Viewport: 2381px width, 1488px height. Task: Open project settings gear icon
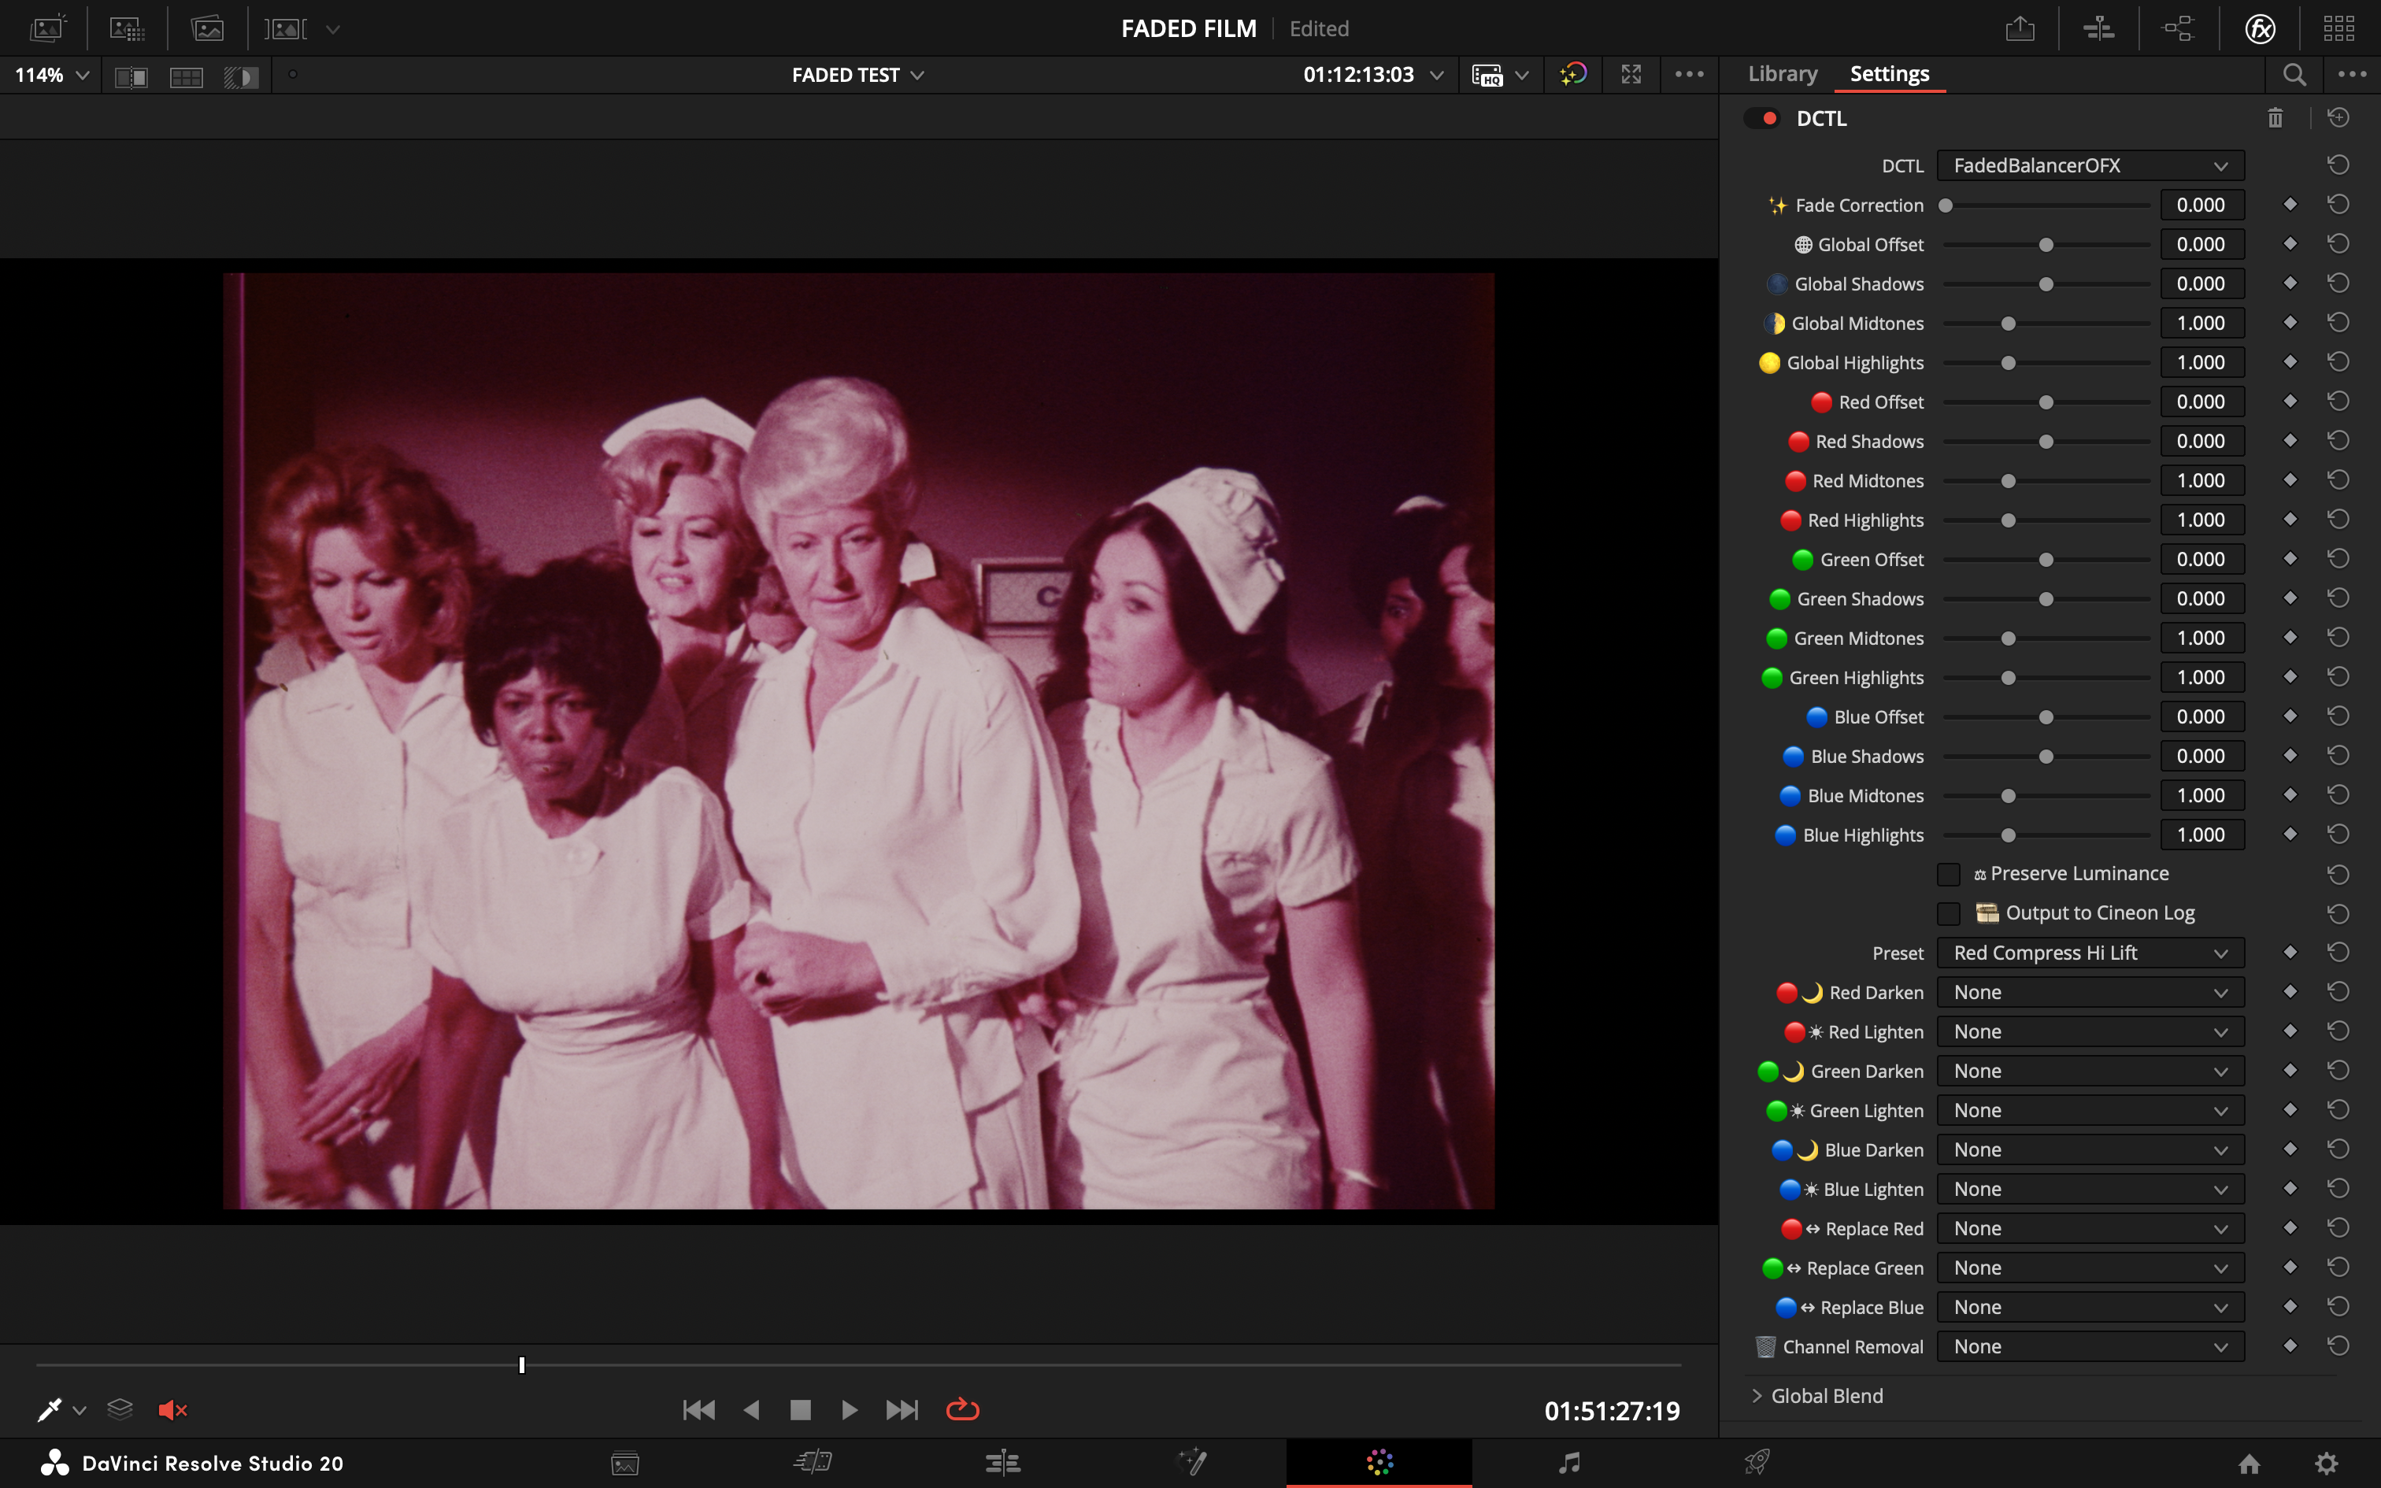coord(2326,1464)
